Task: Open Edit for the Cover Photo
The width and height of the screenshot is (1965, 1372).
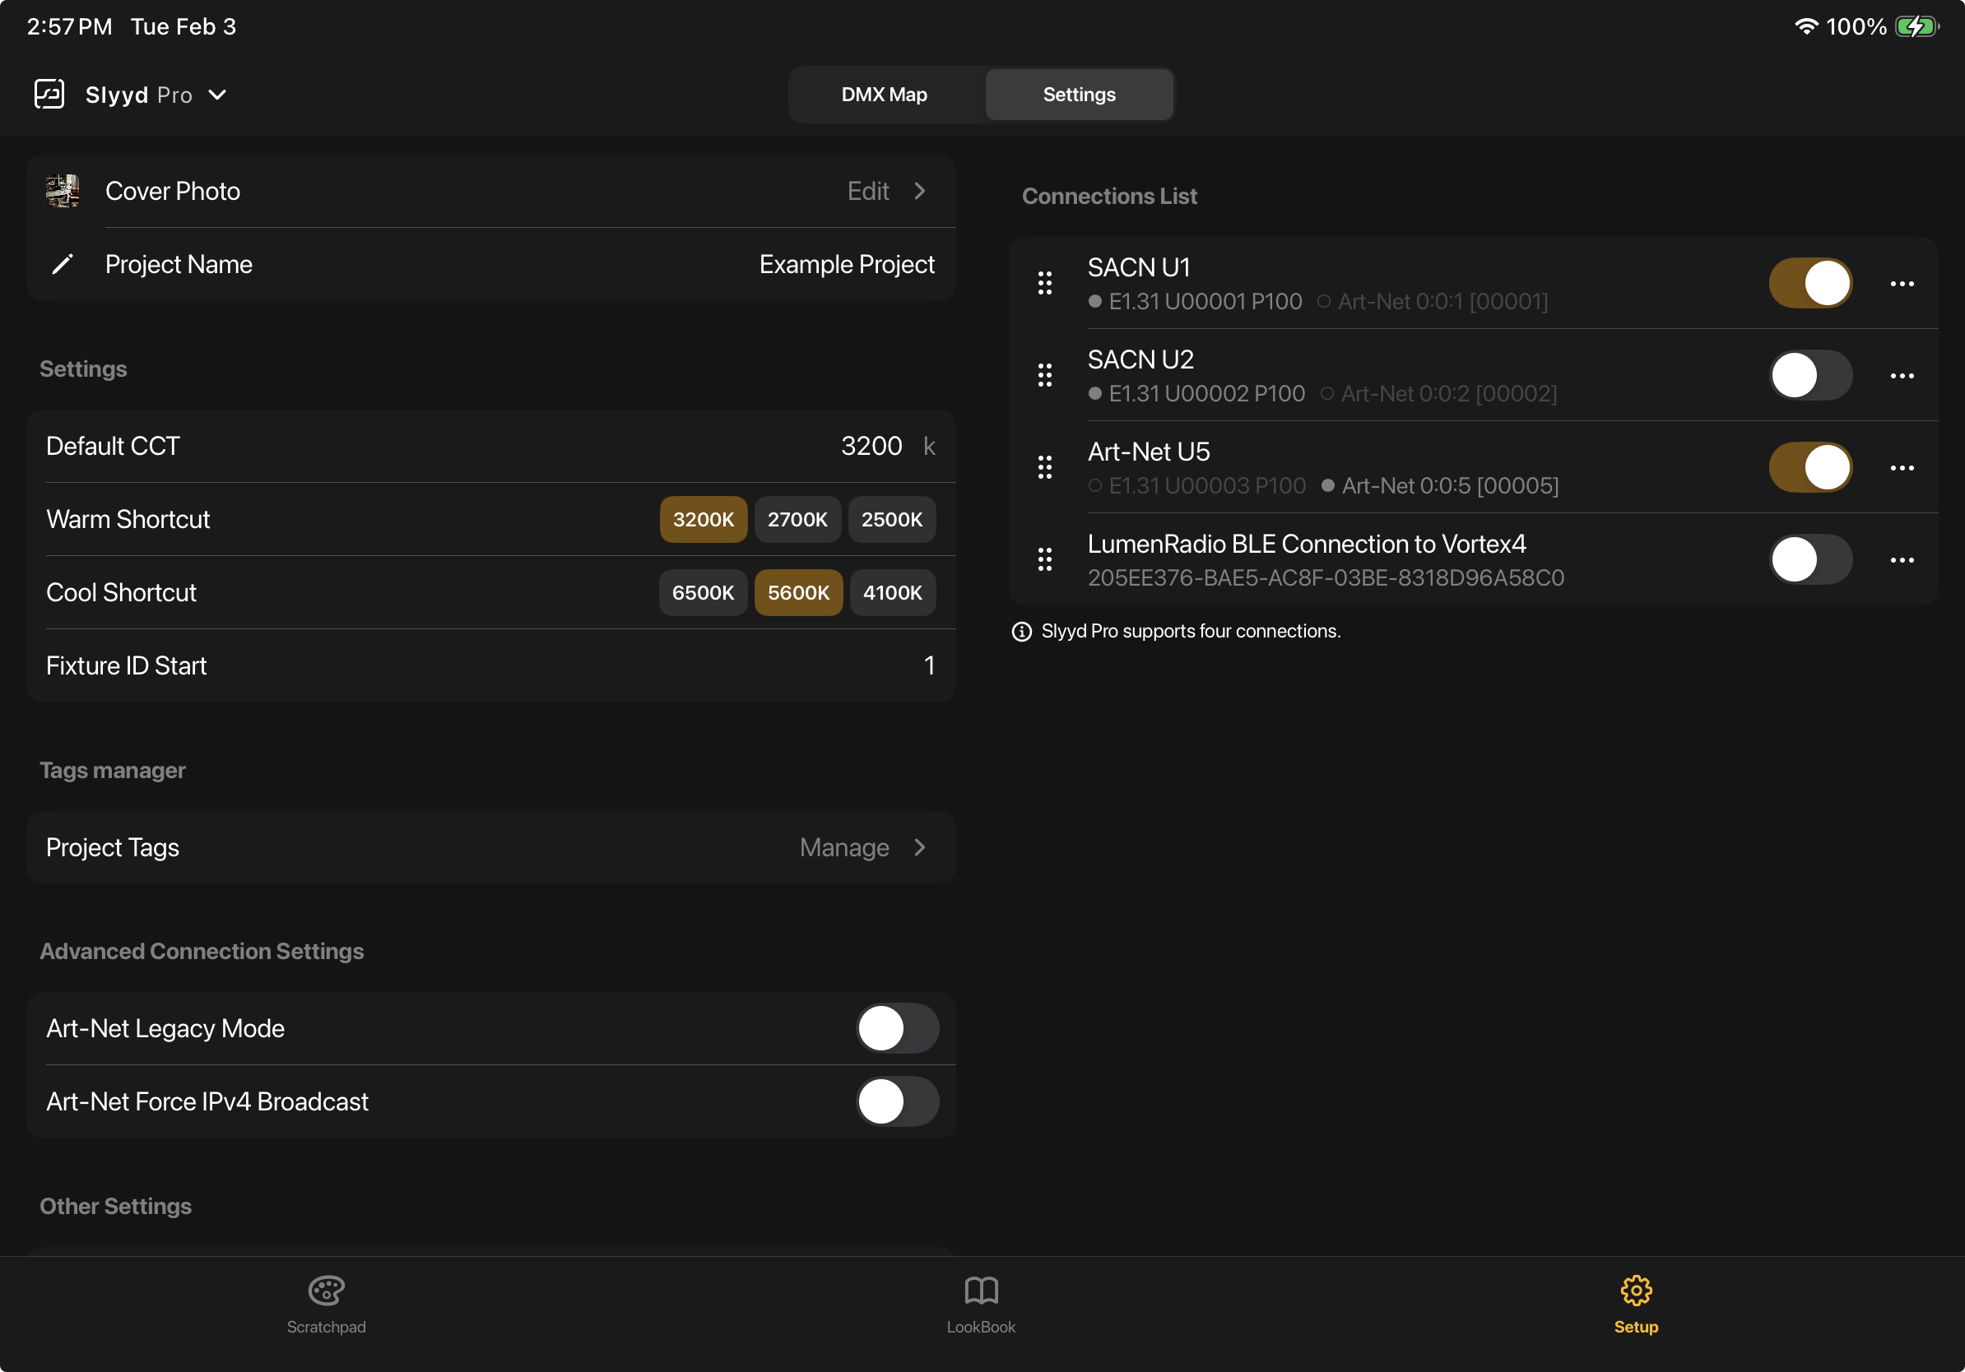Action: point(868,191)
